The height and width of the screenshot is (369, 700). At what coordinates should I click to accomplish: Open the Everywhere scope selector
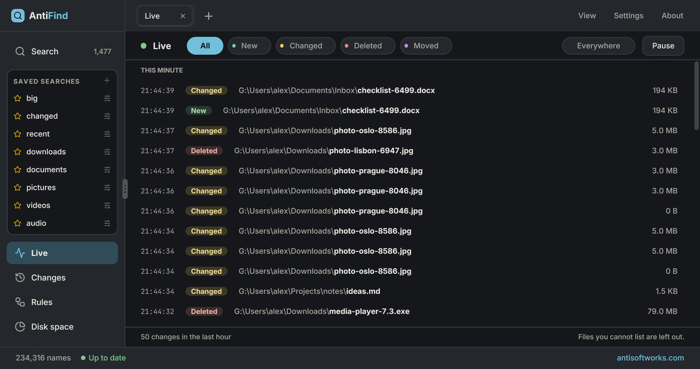(x=598, y=45)
